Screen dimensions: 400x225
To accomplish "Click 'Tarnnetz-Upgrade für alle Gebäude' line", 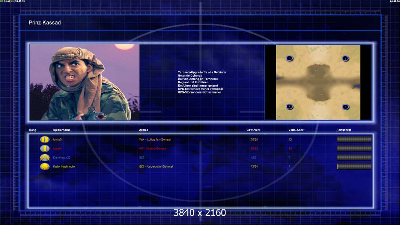I will (x=202, y=72).
